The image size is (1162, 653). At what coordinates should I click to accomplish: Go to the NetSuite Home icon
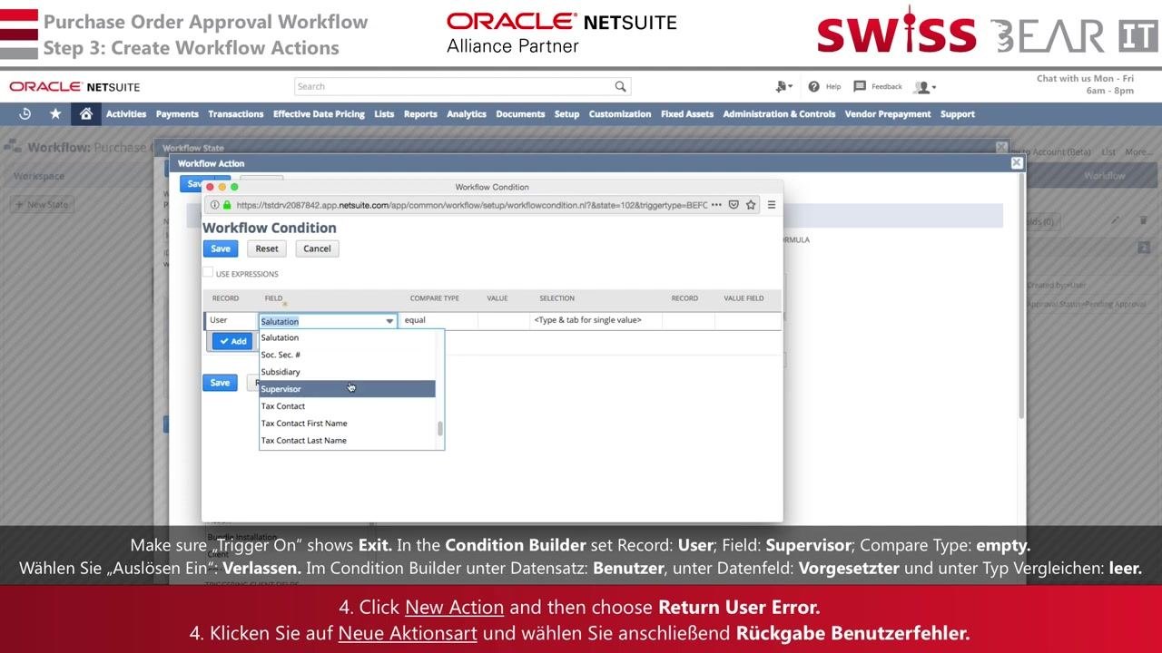85,113
